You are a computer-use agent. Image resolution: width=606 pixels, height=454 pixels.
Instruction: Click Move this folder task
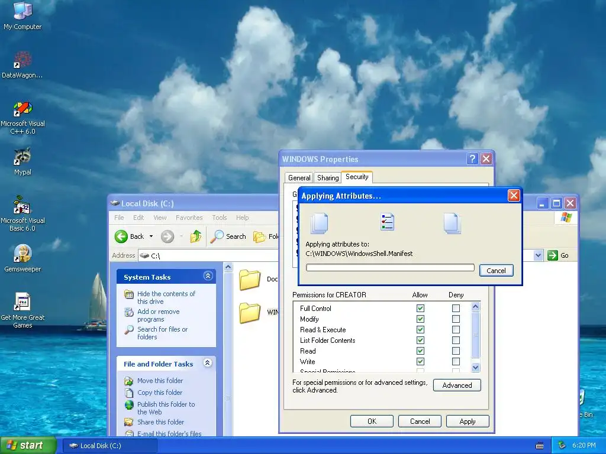click(x=160, y=381)
